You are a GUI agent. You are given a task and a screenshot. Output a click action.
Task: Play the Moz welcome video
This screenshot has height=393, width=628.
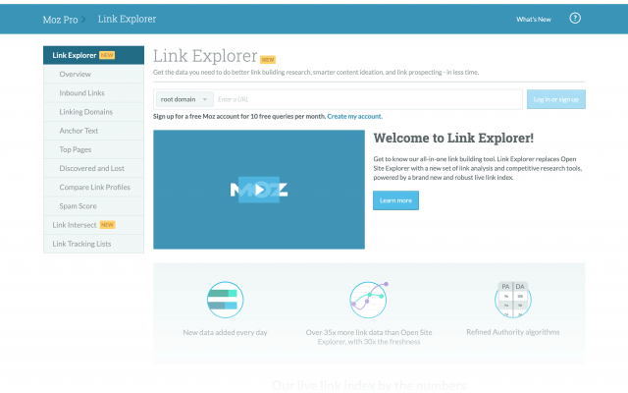click(x=259, y=190)
